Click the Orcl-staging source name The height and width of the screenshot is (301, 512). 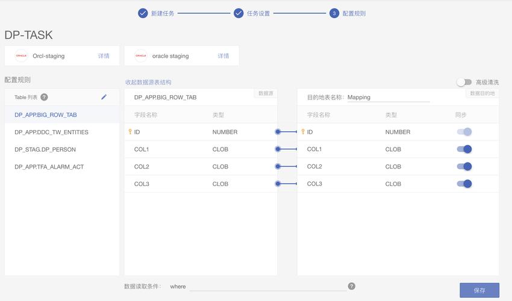pos(49,56)
